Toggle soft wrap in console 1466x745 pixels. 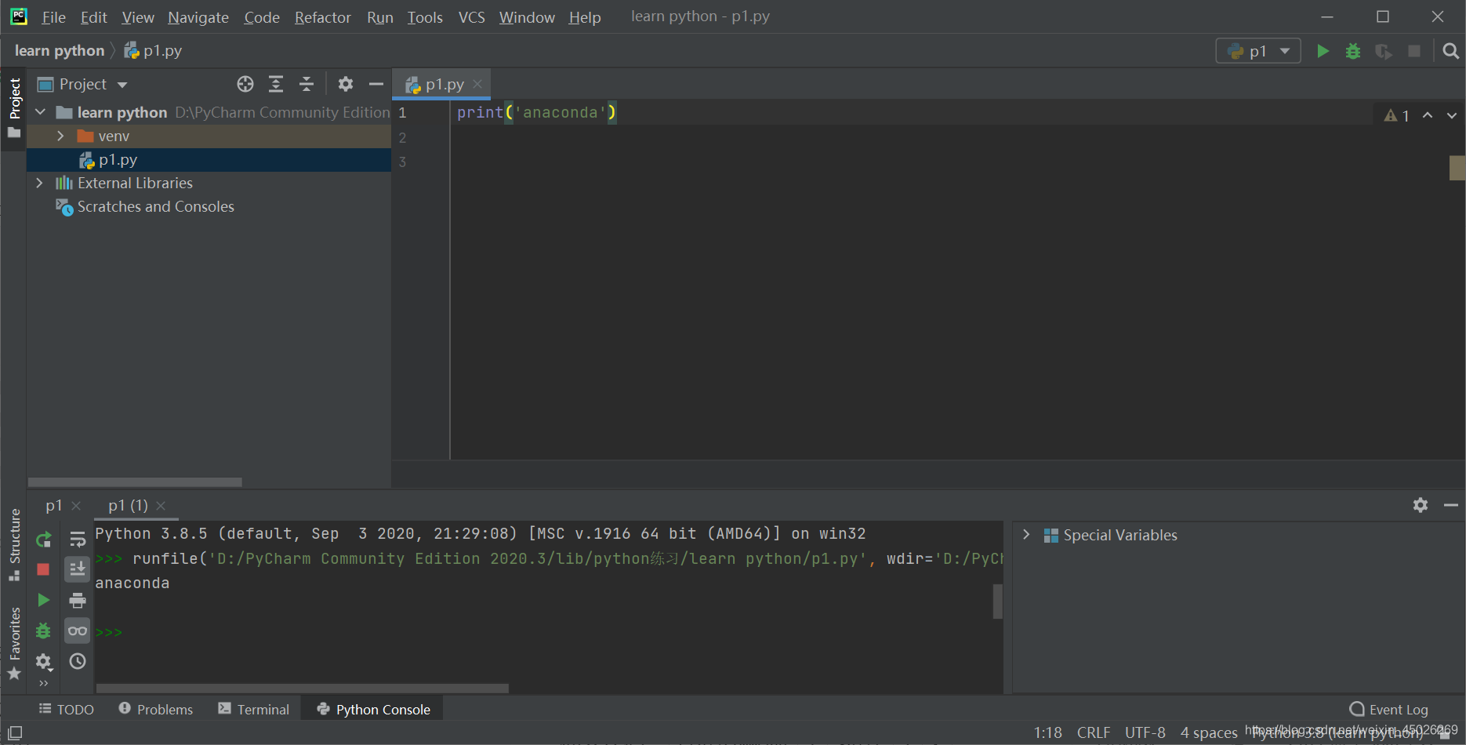(78, 540)
